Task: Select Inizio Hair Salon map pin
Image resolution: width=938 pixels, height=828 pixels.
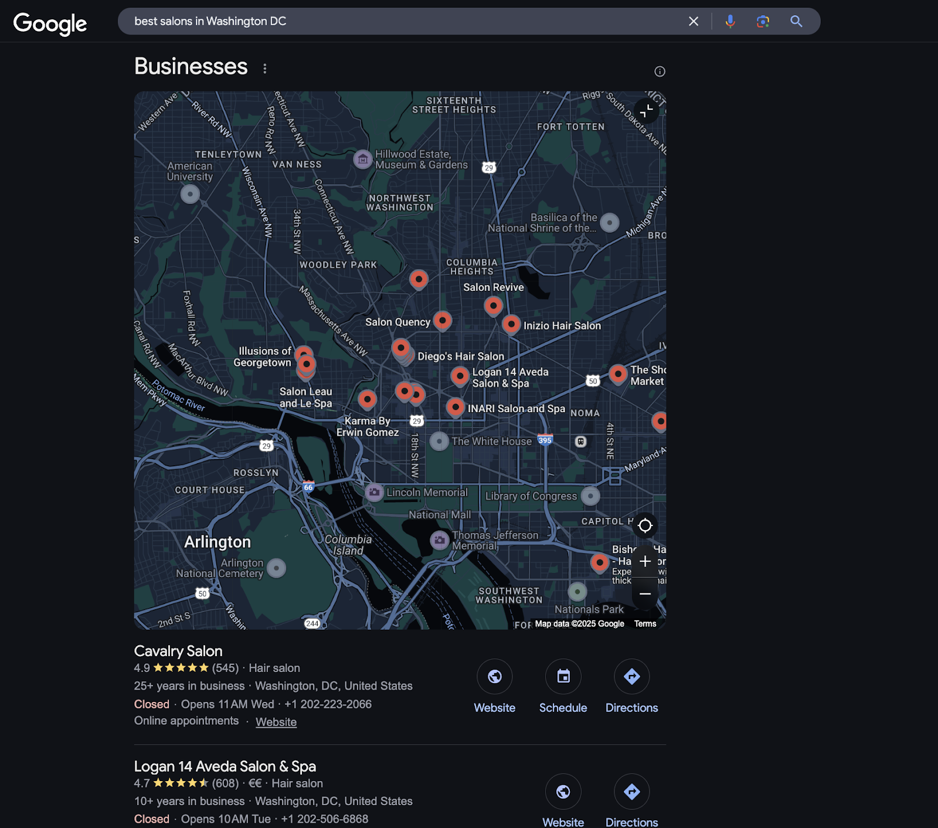Action: click(511, 324)
